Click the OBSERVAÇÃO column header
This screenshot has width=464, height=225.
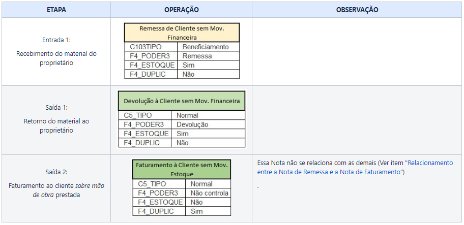point(357,10)
